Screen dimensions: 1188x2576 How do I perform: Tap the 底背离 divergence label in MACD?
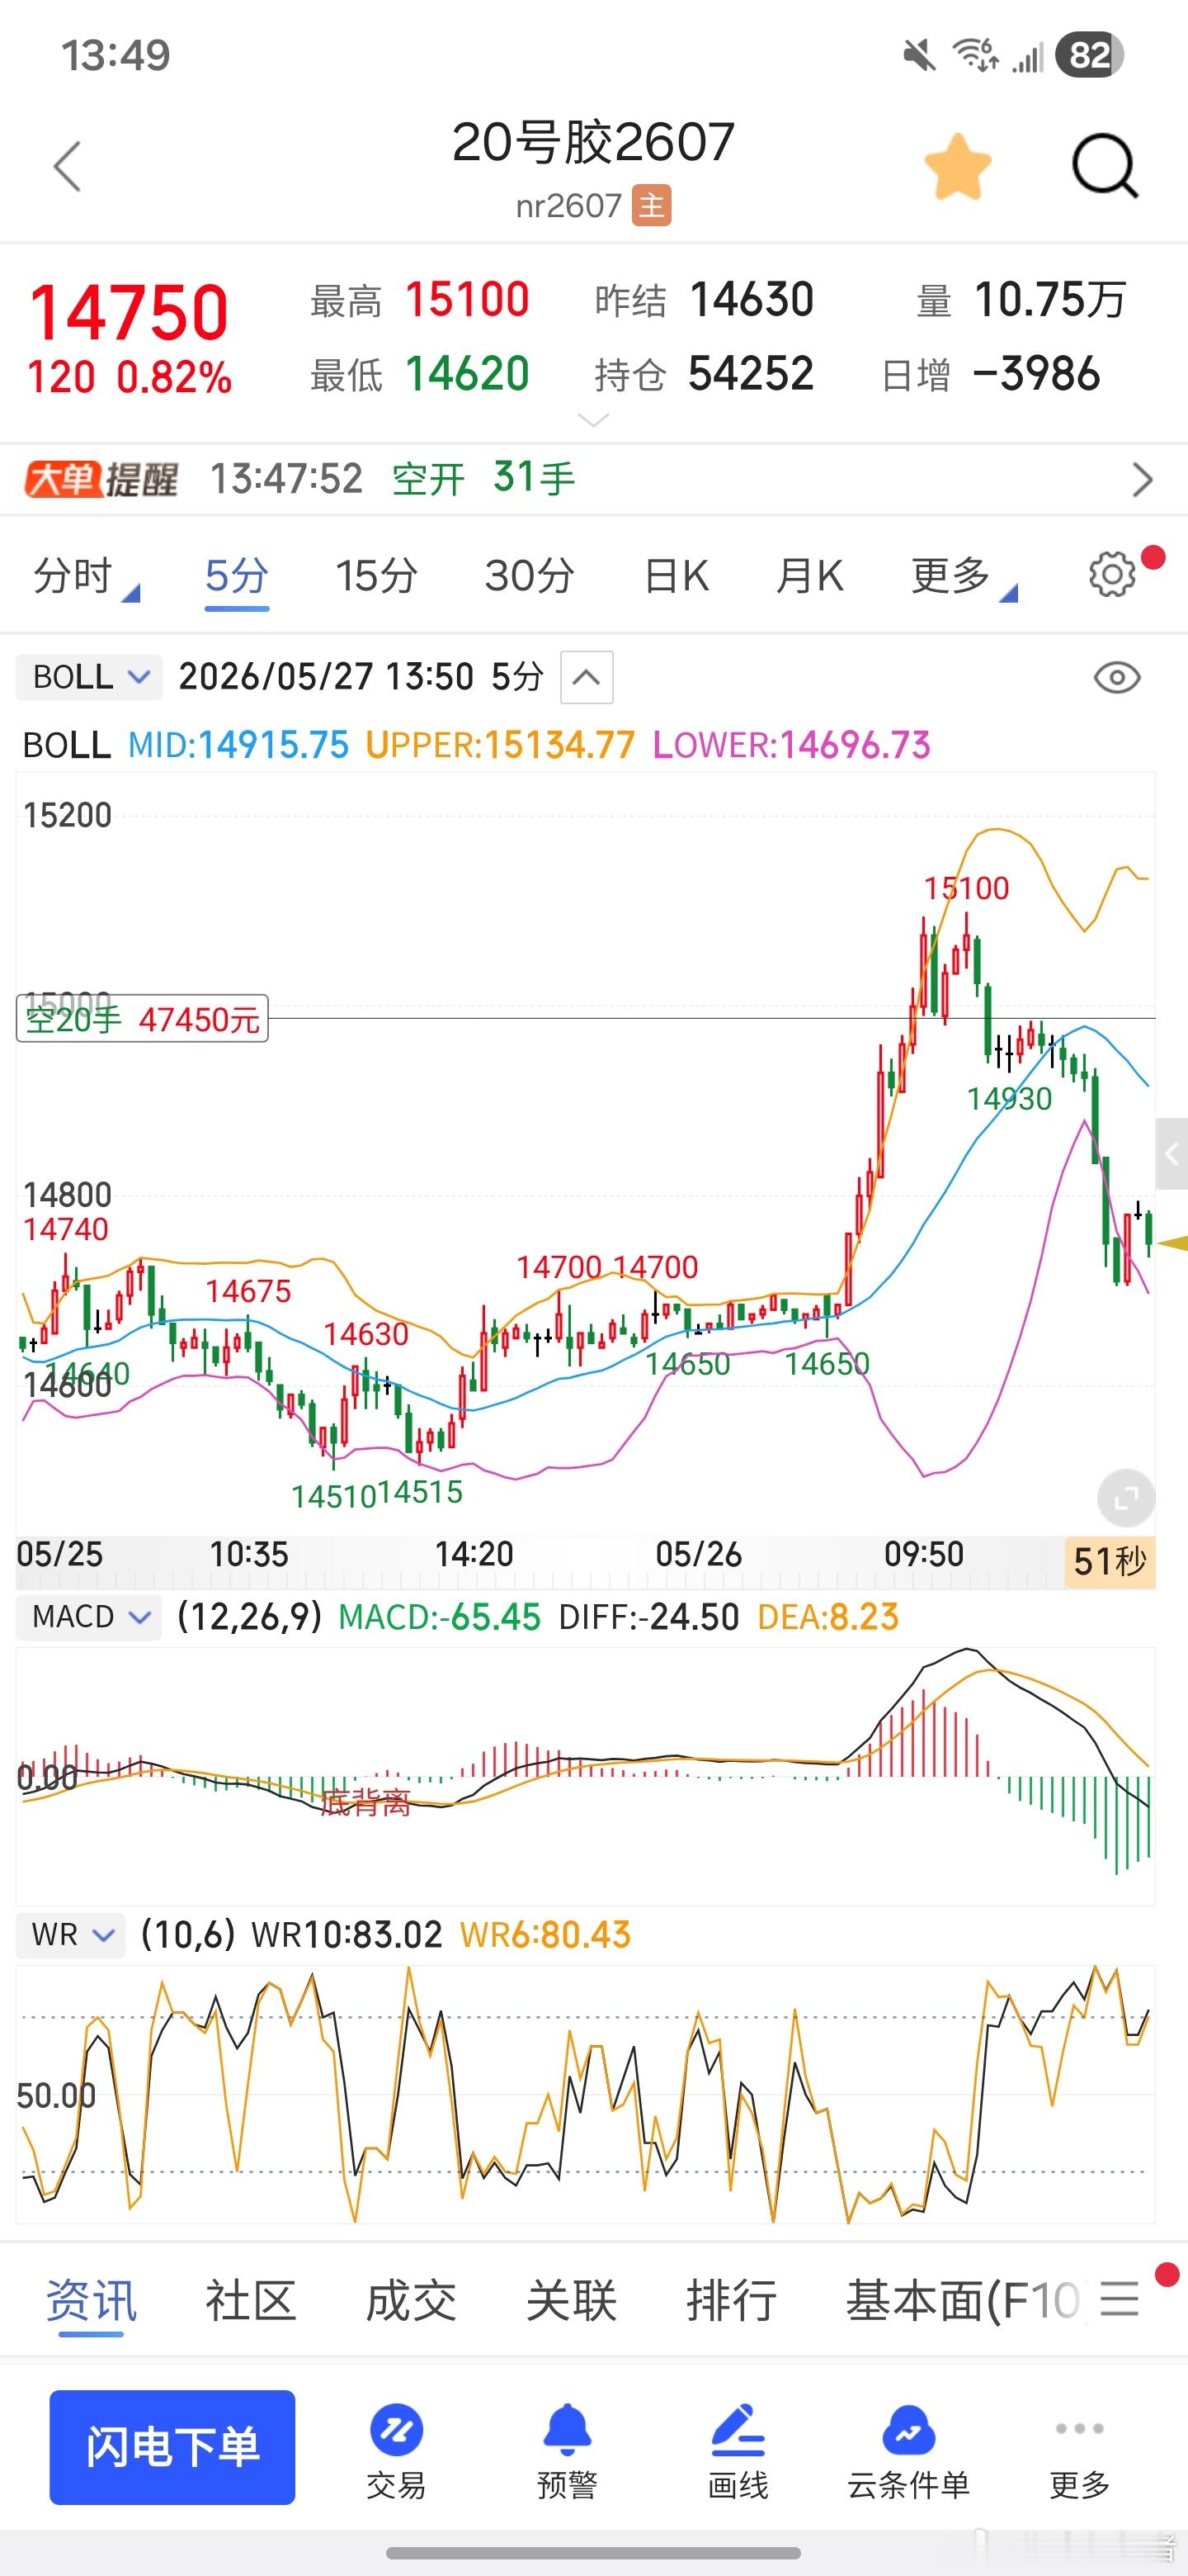coord(365,1803)
